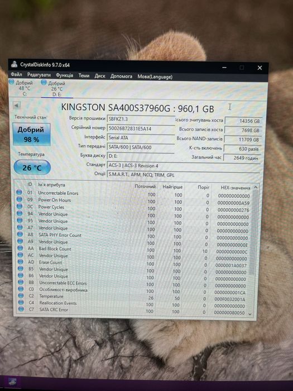Click status icon of attribute A7 row
The height and width of the screenshot is (391, 293).
pyautogui.click(x=20, y=227)
